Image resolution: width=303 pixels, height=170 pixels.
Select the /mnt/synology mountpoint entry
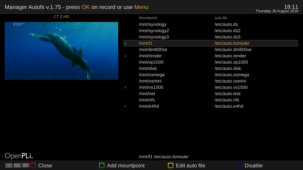pyautogui.click(x=152, y=24)
